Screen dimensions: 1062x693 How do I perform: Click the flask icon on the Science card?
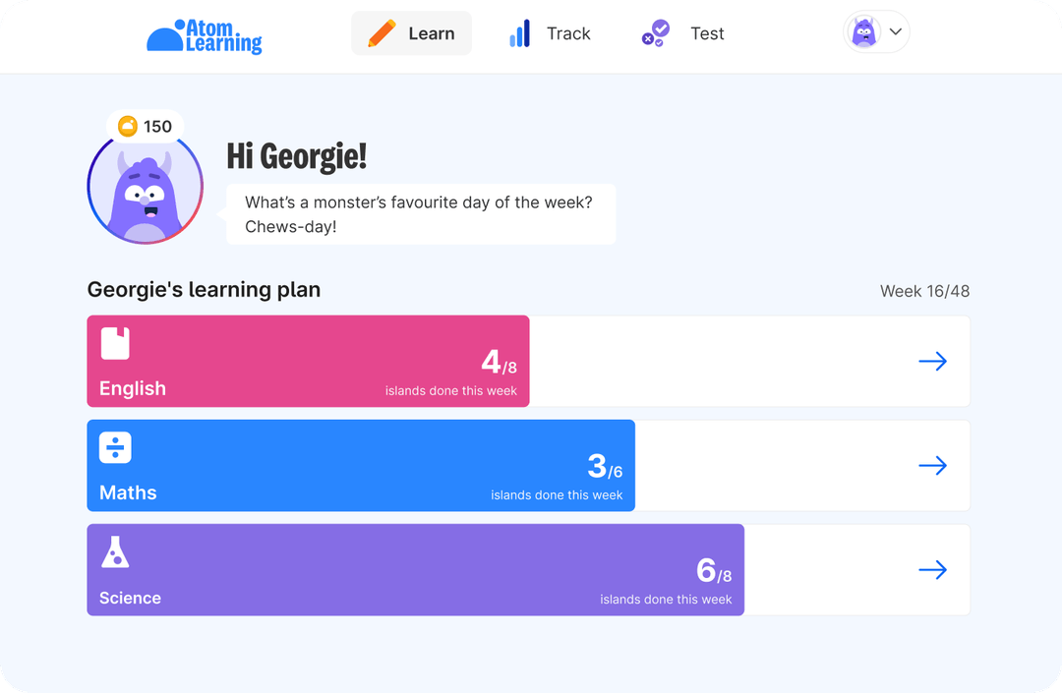(x=115, y=552)
